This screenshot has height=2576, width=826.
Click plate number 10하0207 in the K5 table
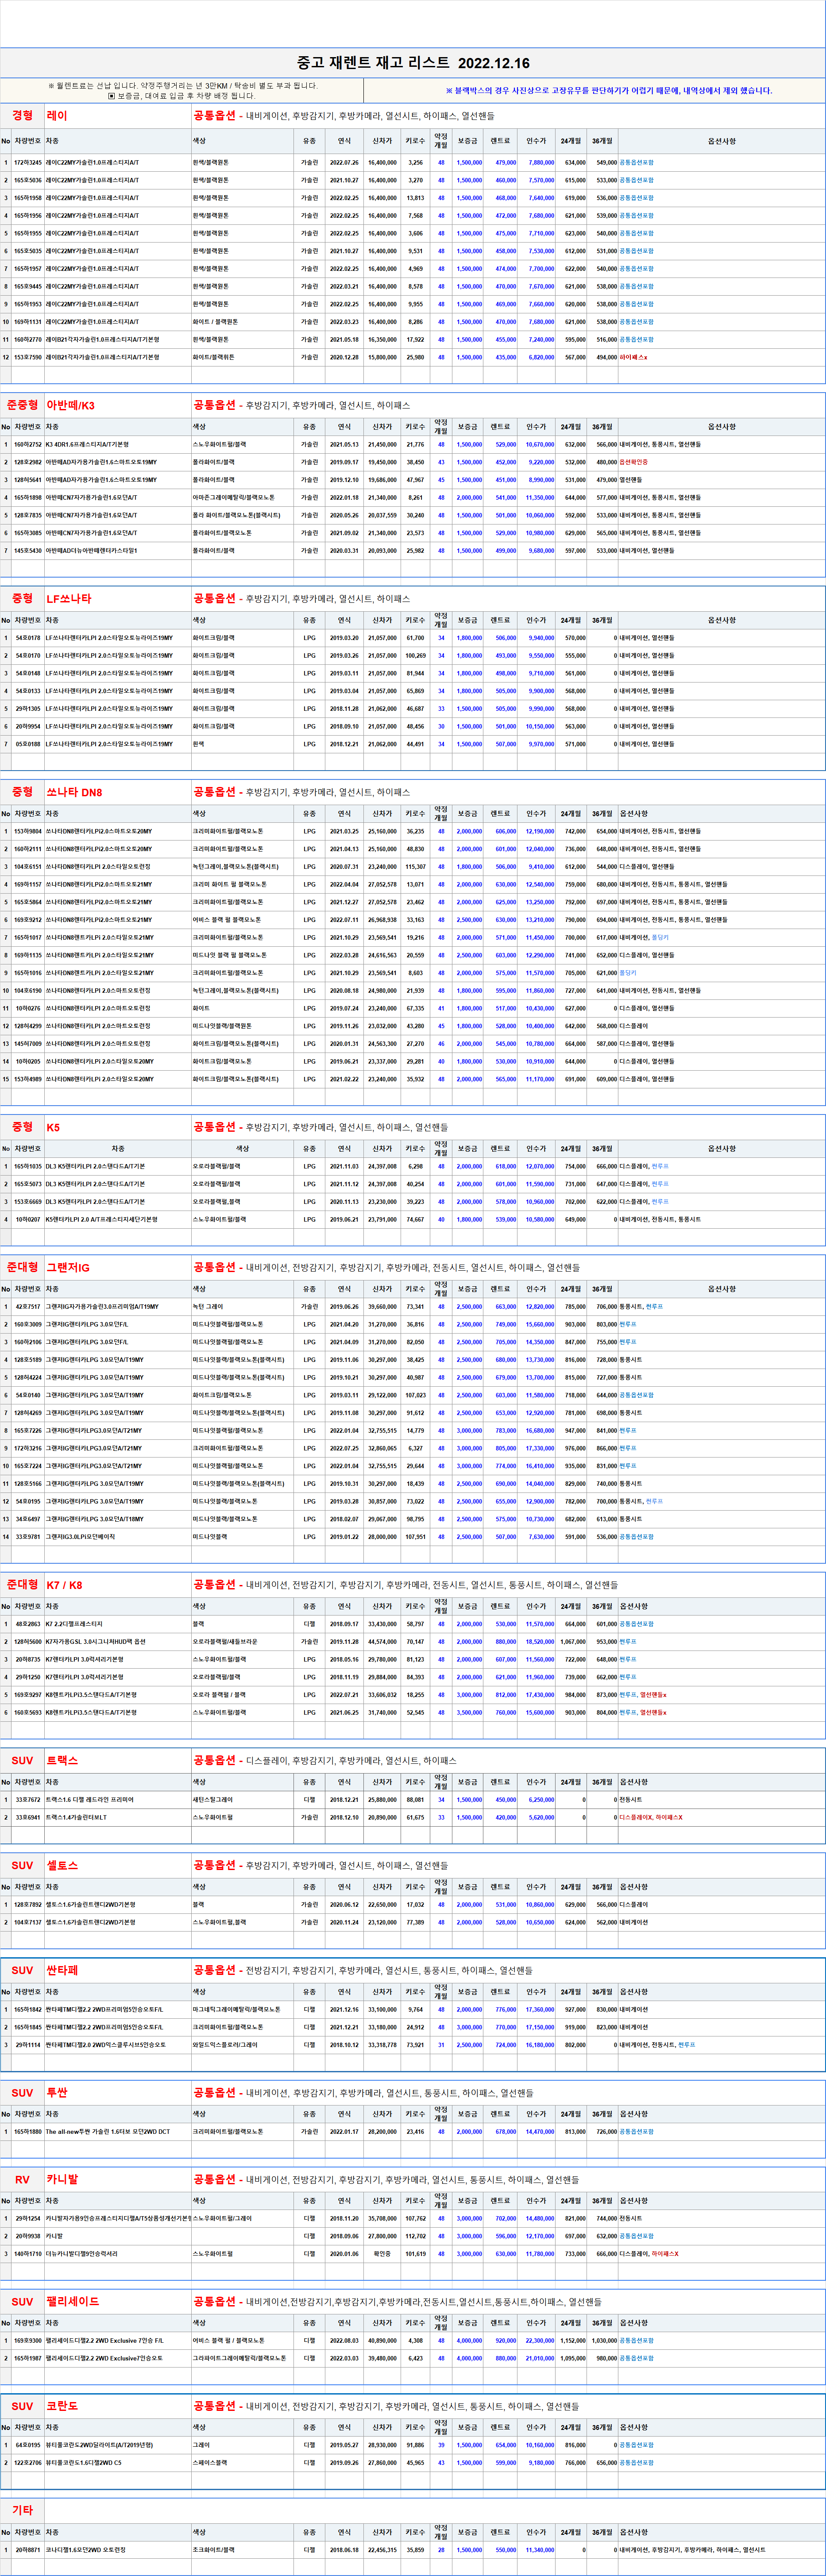(28, 1219)
